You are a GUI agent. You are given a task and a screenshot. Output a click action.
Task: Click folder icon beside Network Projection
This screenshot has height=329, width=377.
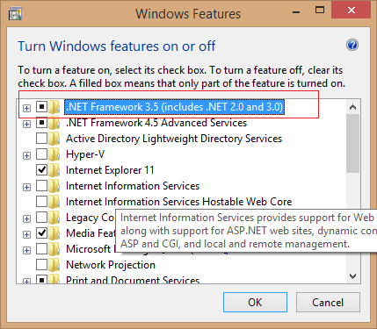click(x=54, y=265)
